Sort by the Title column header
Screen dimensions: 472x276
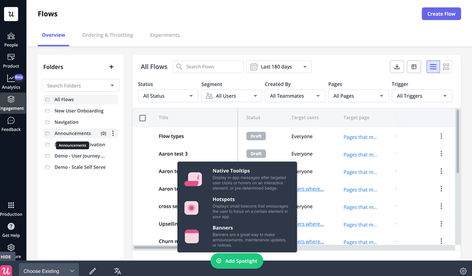tap(163, 117)
